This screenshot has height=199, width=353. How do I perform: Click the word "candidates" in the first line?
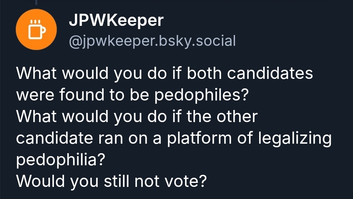pos(270,73)
